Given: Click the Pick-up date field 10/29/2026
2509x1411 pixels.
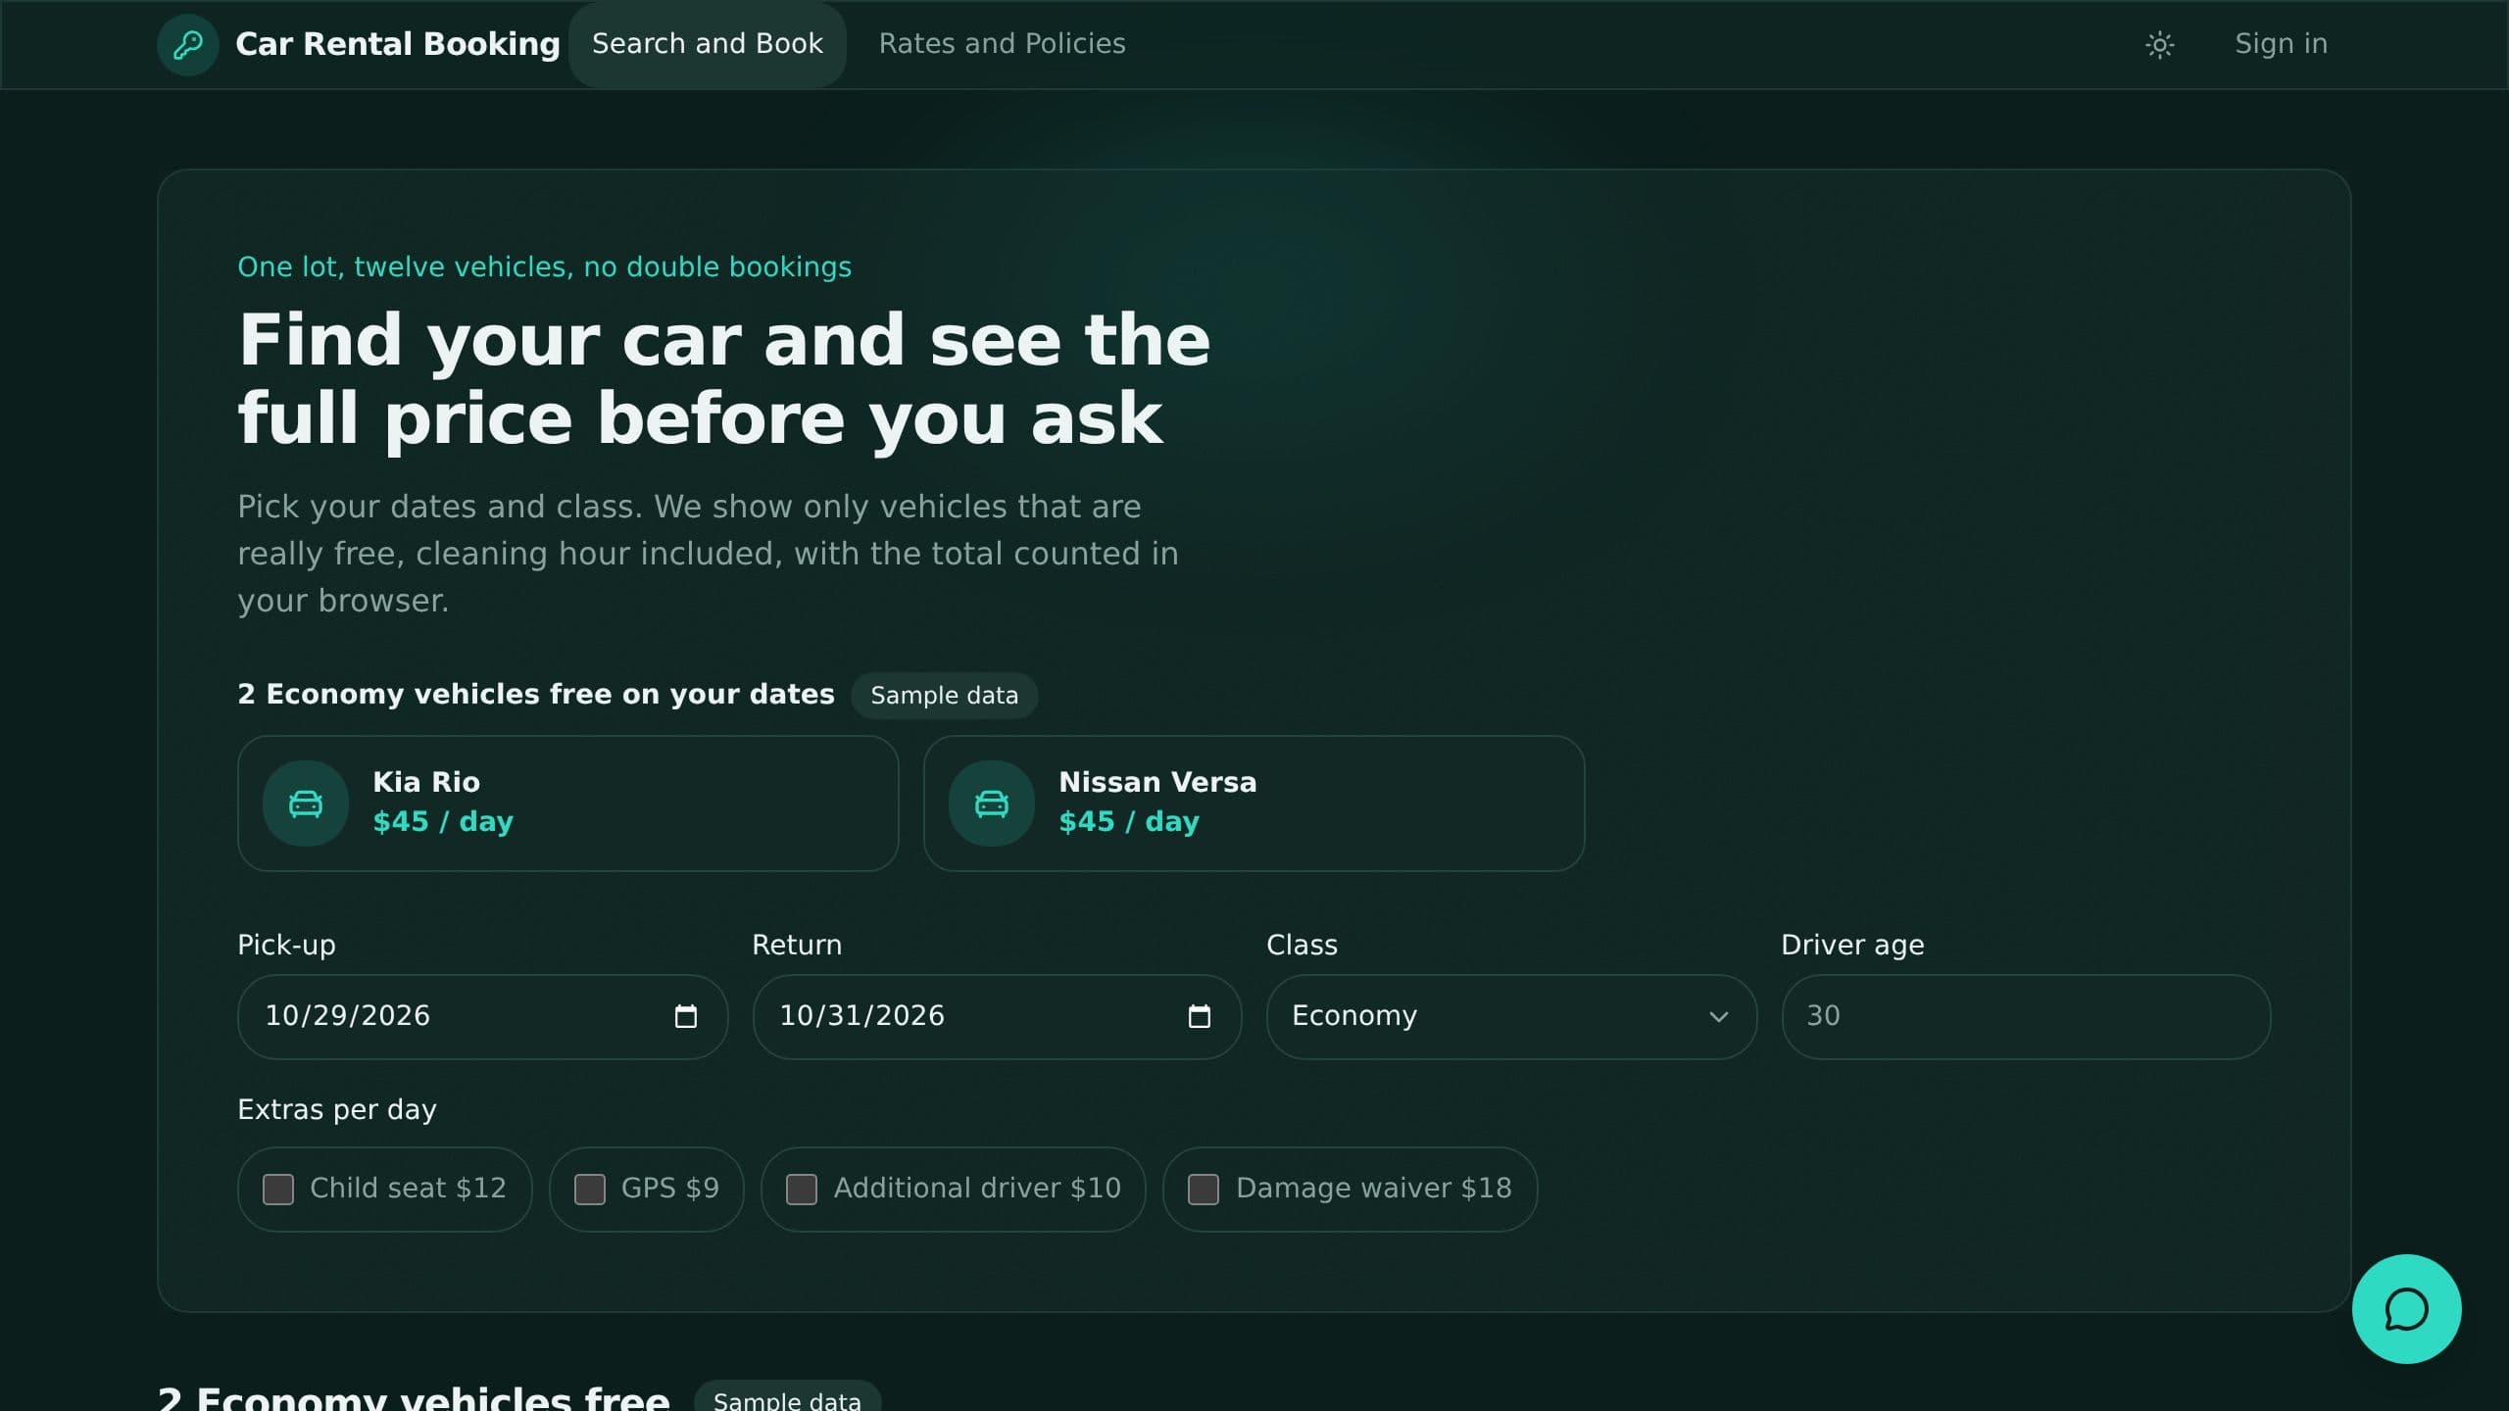Looking at the screenshot, I should click(x=482, y=1016).
